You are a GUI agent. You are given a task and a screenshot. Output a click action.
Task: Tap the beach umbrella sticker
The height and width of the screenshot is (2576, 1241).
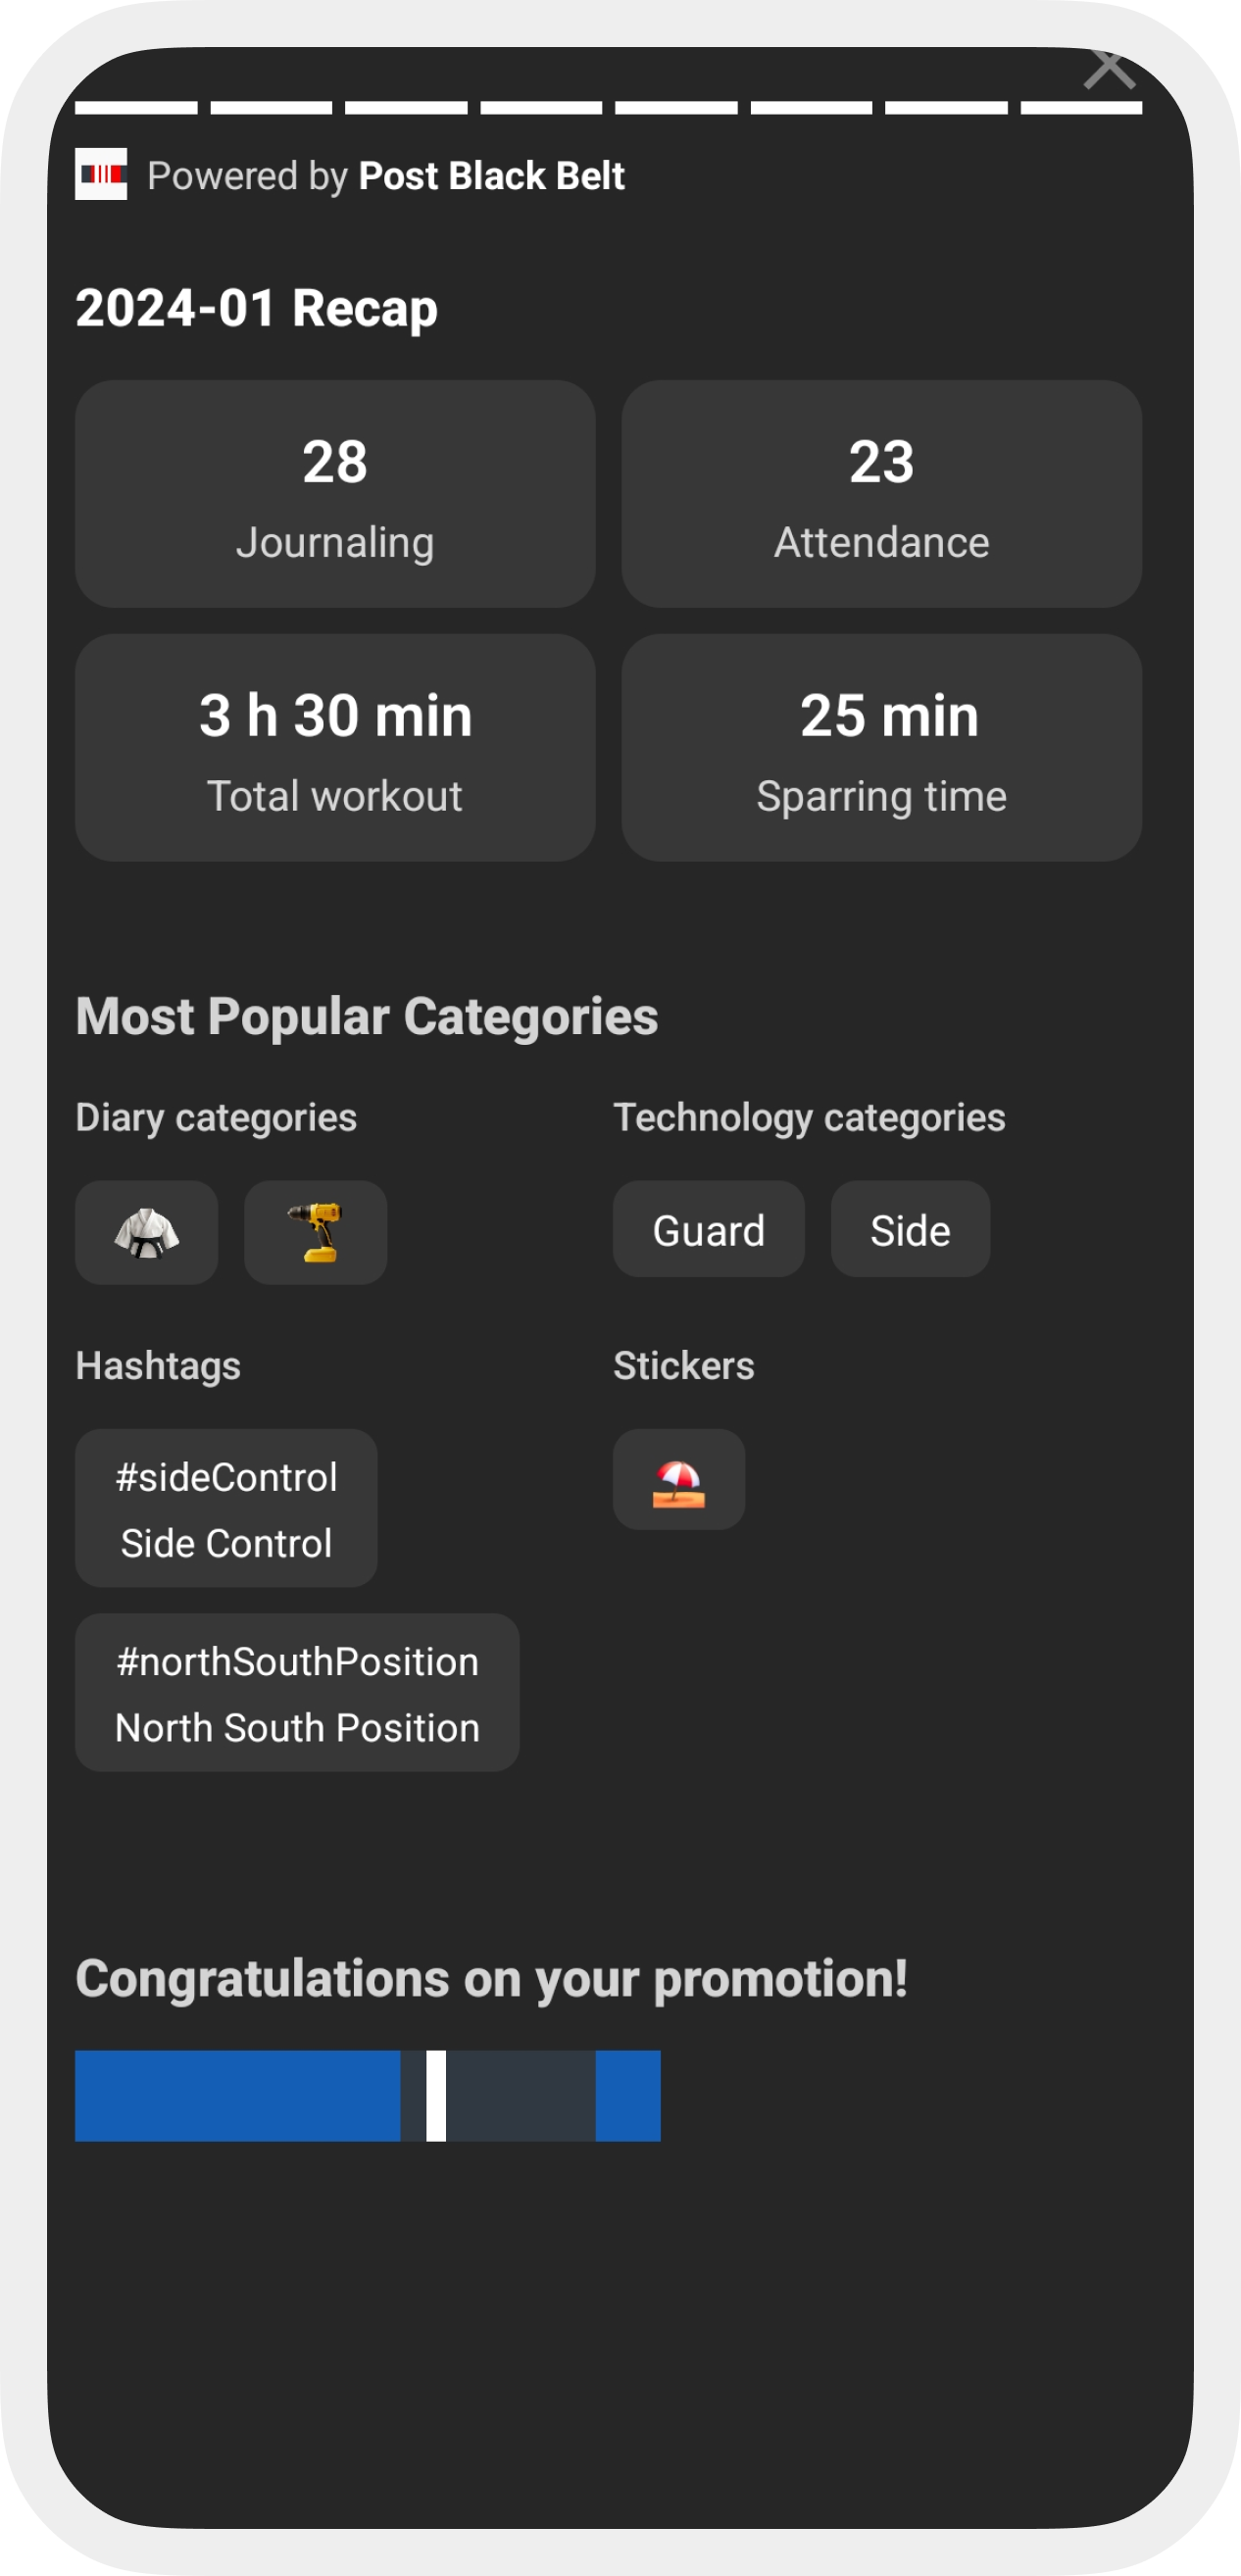pos(679,1479)
